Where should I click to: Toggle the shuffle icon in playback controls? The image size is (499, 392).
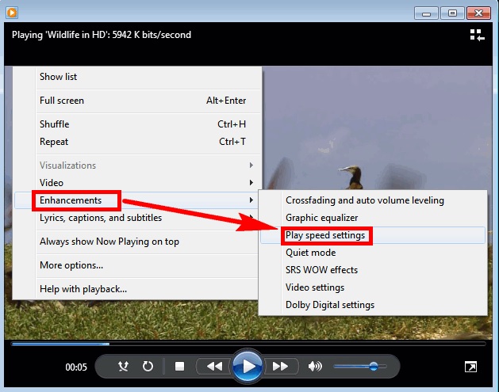(123, 367)
